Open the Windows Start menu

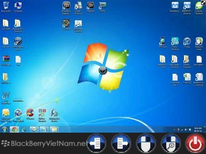[x=4, y=130]
